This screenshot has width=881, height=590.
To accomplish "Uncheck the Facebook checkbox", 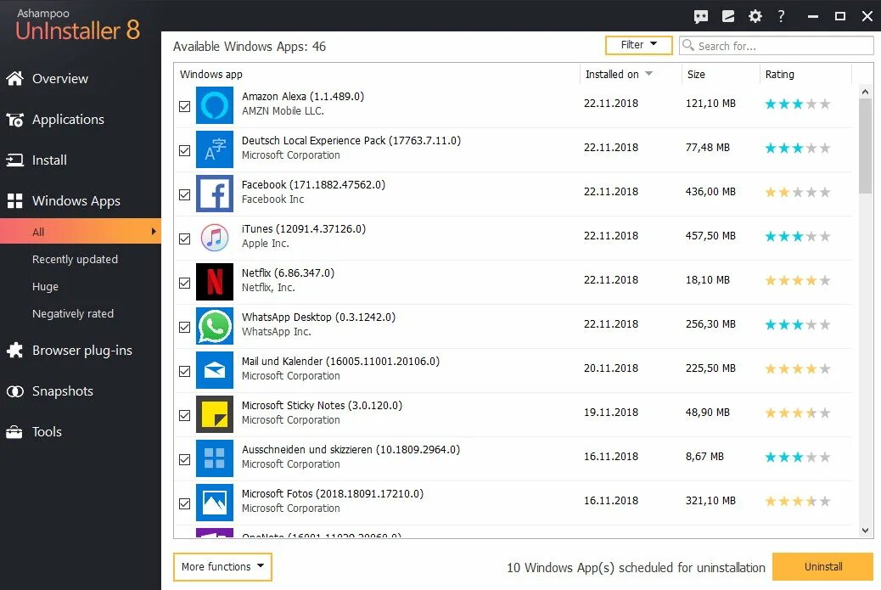I will pyautogui.click(x=184, y=194).
